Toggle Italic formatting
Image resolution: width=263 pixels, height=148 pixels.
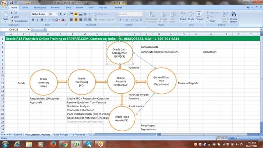[37, 20]
